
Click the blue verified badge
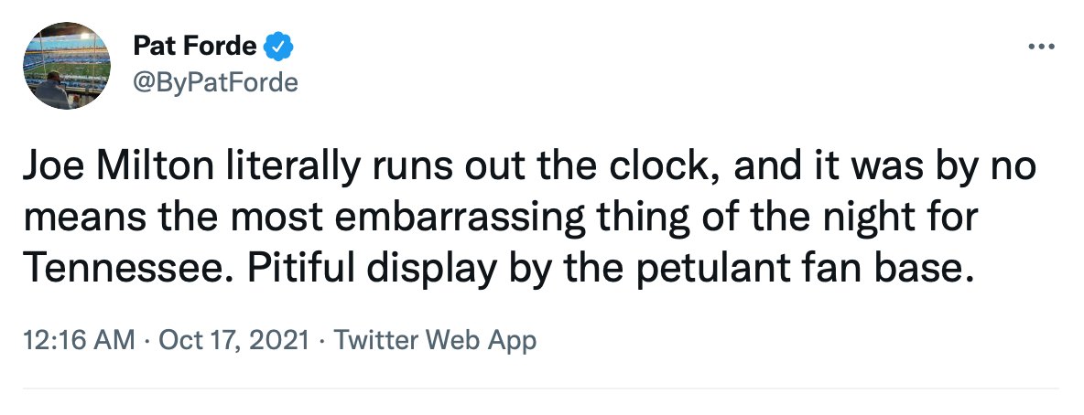point(278,45)
